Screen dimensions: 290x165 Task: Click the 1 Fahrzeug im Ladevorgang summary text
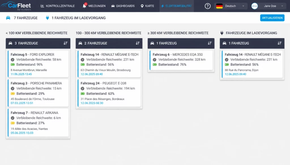pyautogui.click(x=79, y=18)
